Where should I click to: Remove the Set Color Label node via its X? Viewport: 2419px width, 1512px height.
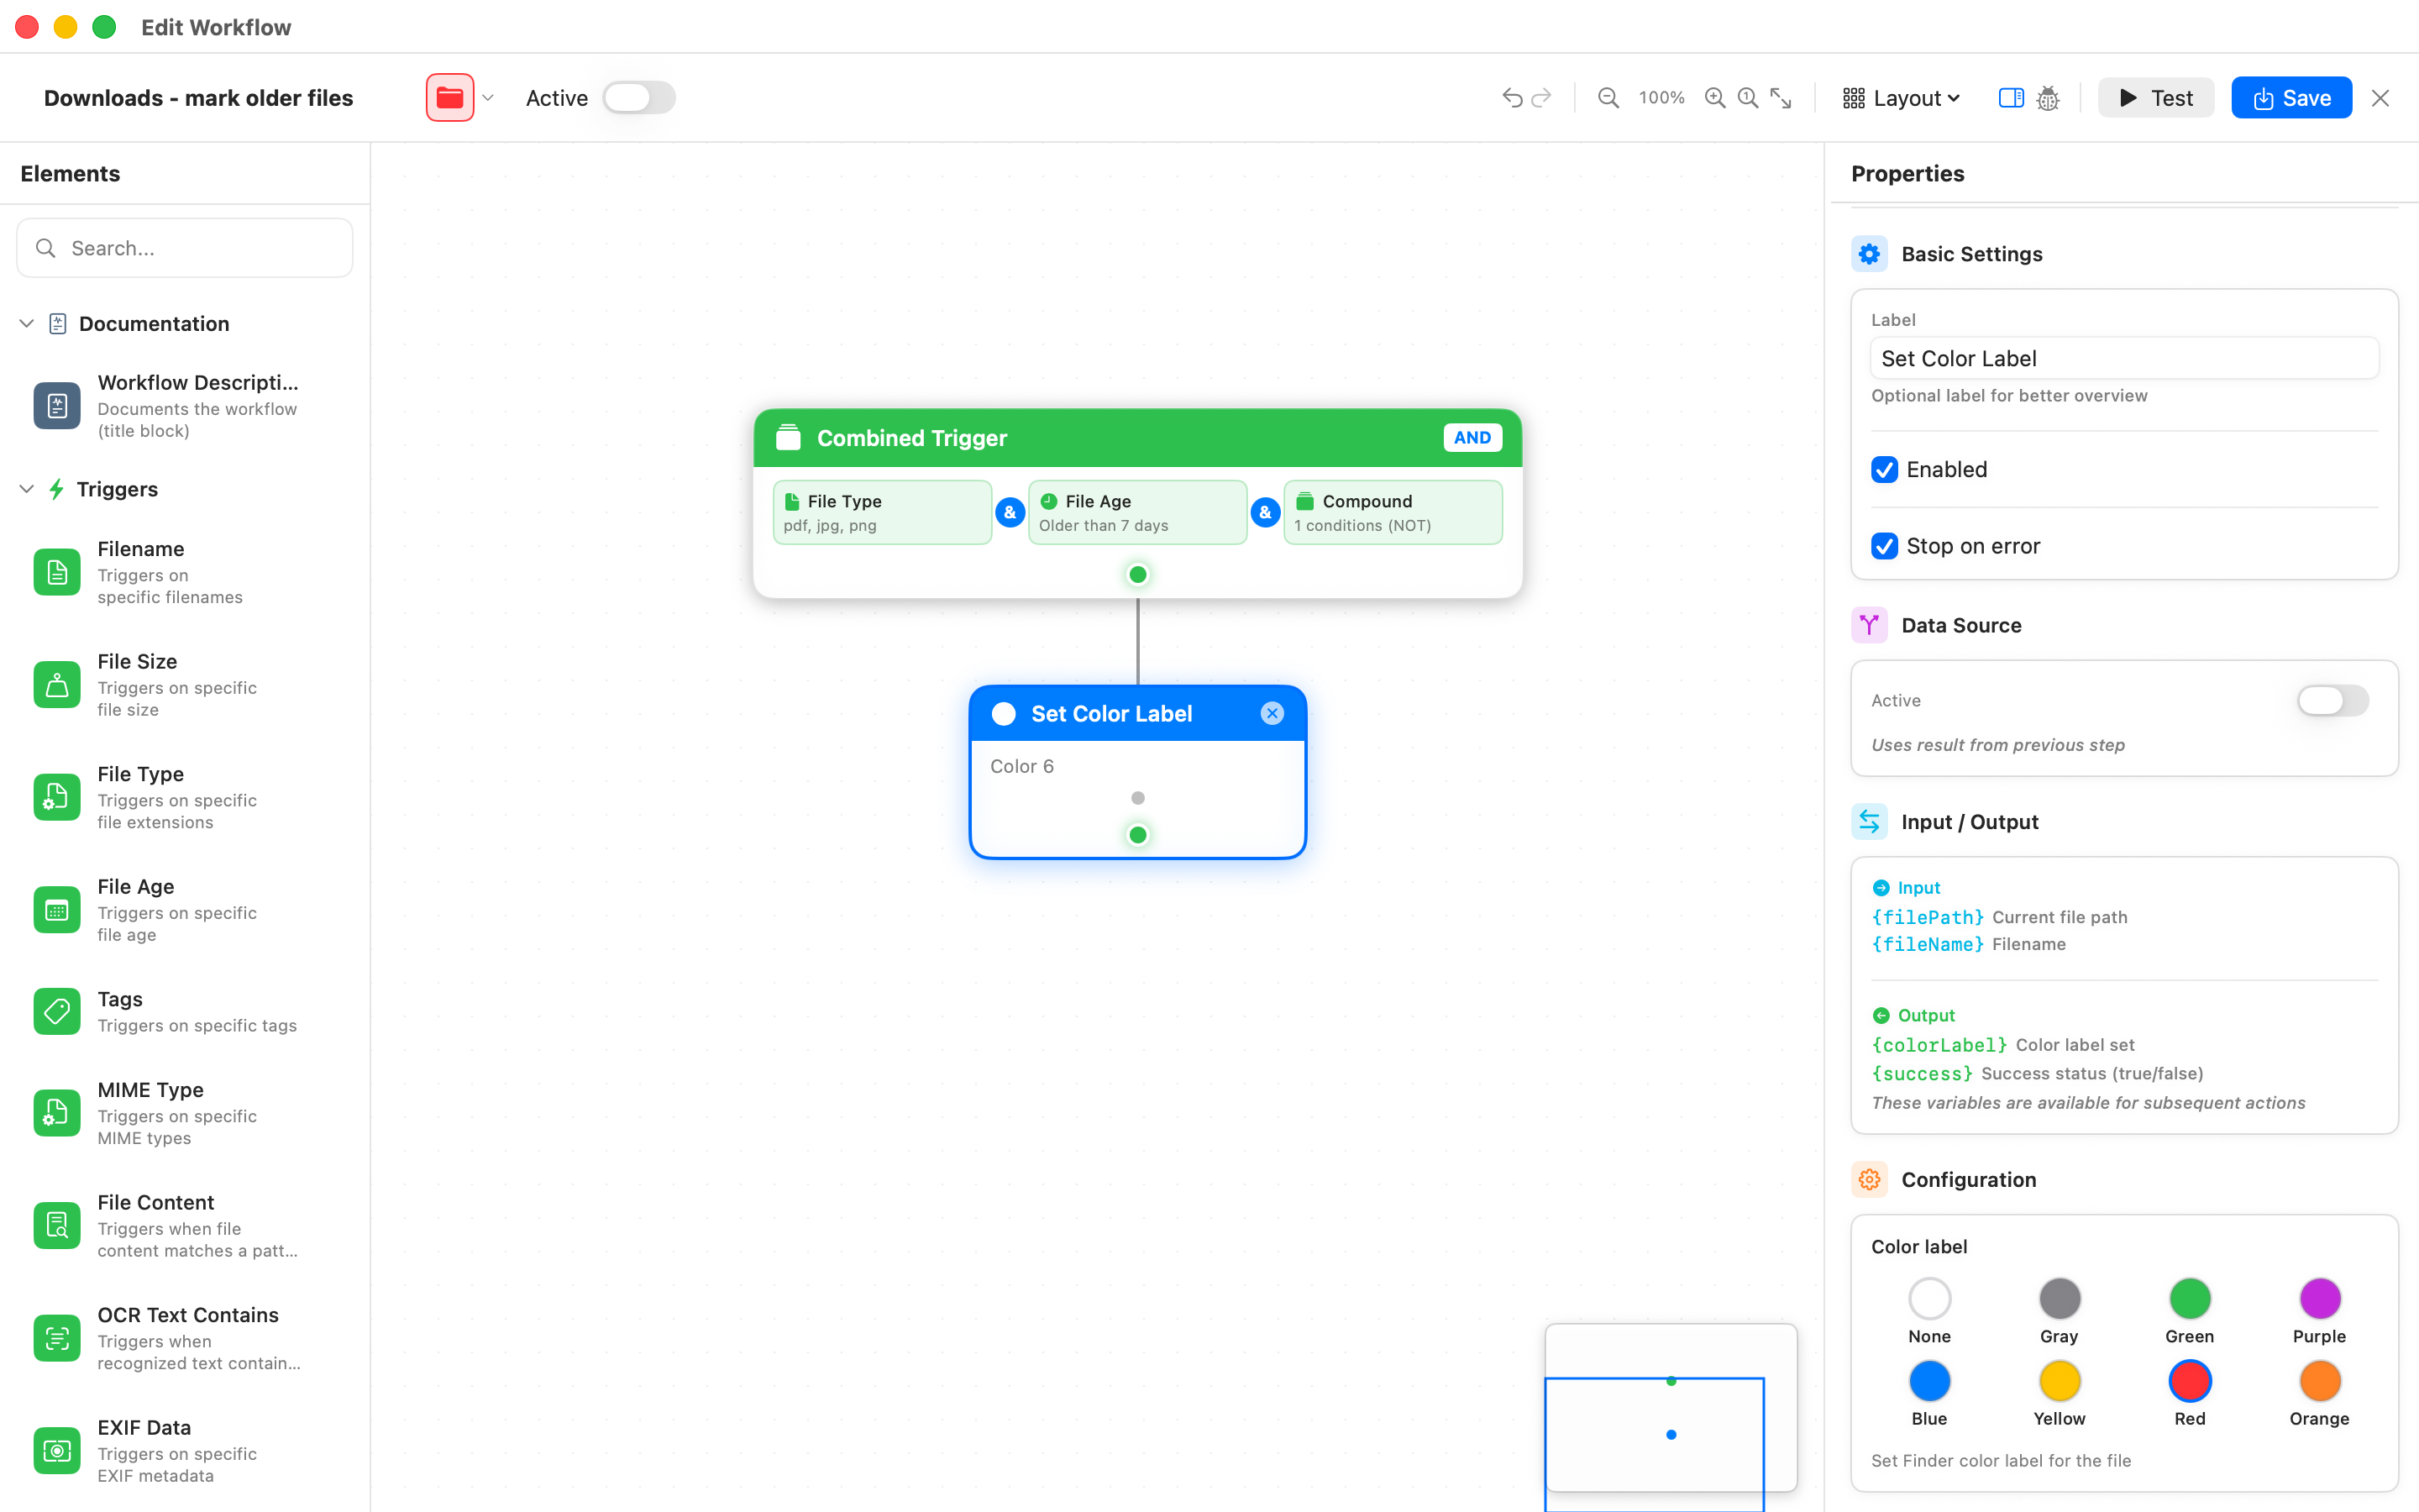coord(1272,713)
